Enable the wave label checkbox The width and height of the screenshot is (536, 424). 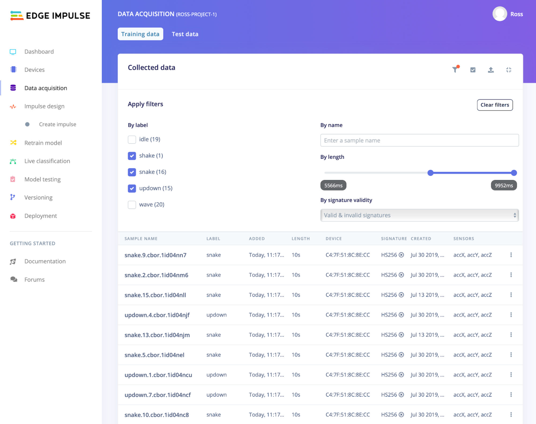pyautogui.click(x=132, y=205)
